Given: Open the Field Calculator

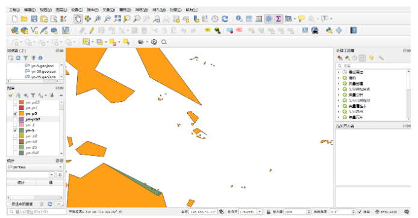Looking at the screenshot, I should click(x=258, y=19).
